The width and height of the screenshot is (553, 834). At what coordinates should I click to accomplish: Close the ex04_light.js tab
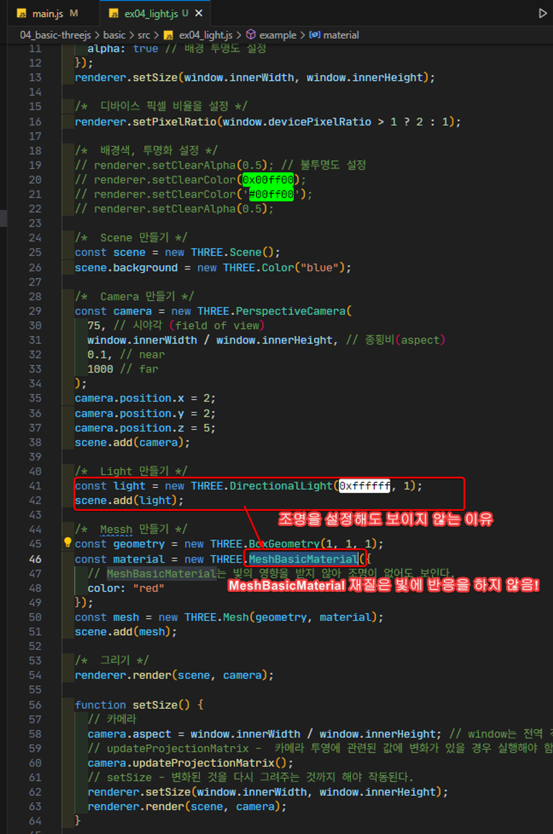pyautogui.click(x=199, y=13)
